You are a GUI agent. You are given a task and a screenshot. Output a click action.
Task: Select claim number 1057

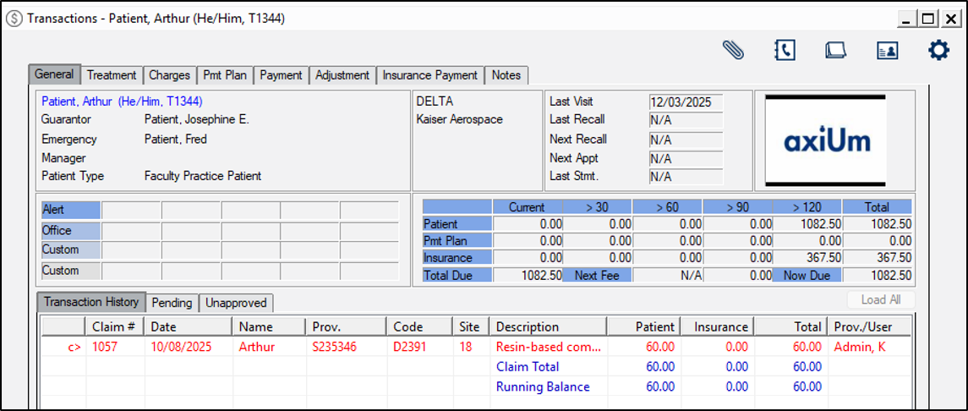(104, 347)
